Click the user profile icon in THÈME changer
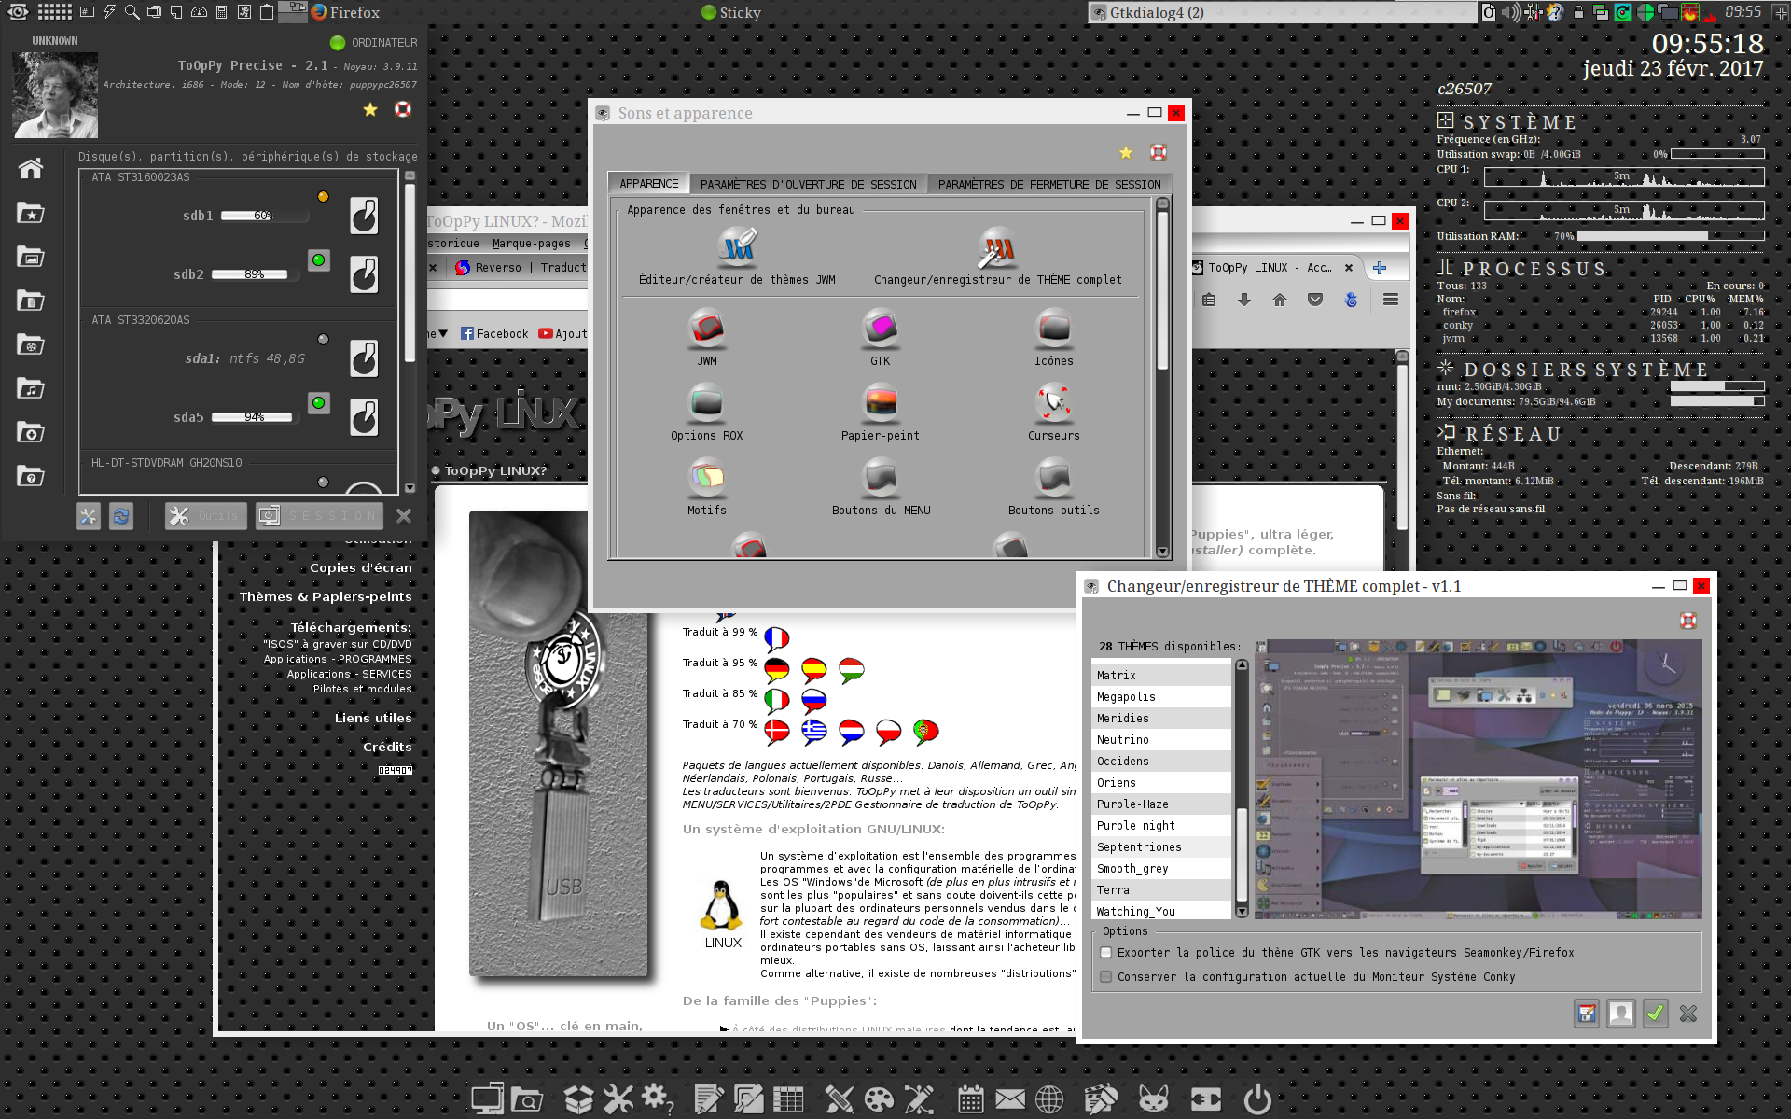Screen dimensions: 1791x1119 point(1621,1013)
